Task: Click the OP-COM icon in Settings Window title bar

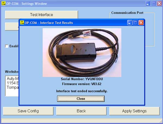Action: 3,4
